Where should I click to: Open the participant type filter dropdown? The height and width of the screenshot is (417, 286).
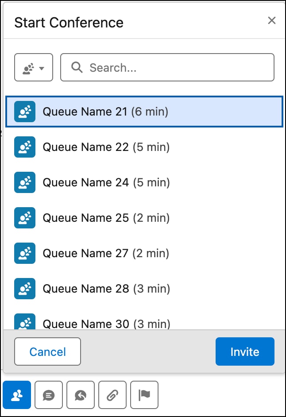[33, 67]
